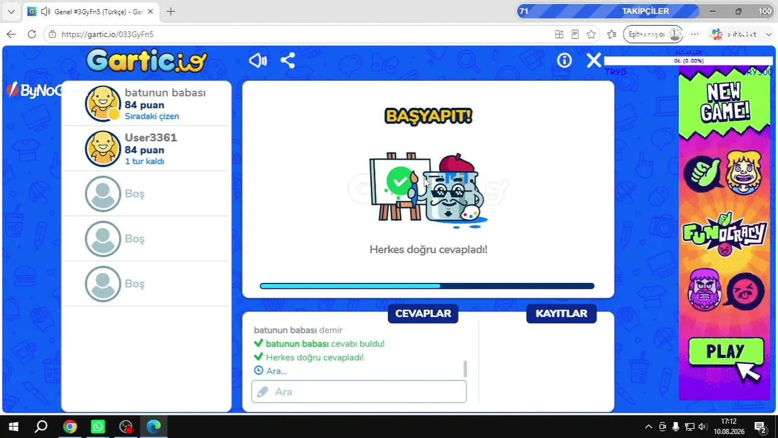Click the BAŞYAPIT! heading

429,116
